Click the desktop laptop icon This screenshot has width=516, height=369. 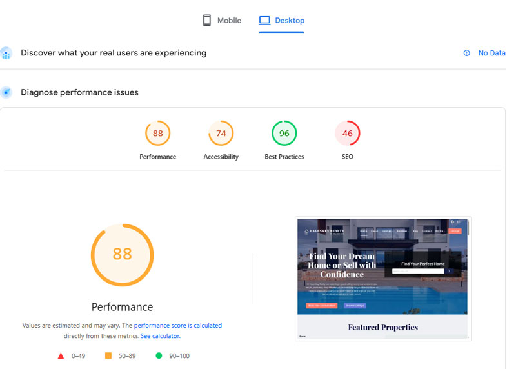pyautogui.click(x=264, y=21)
